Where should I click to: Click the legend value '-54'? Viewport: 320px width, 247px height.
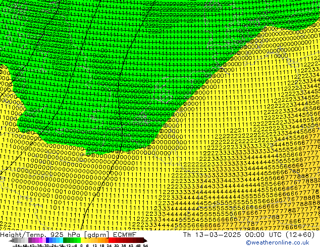(x=16, y=246)
